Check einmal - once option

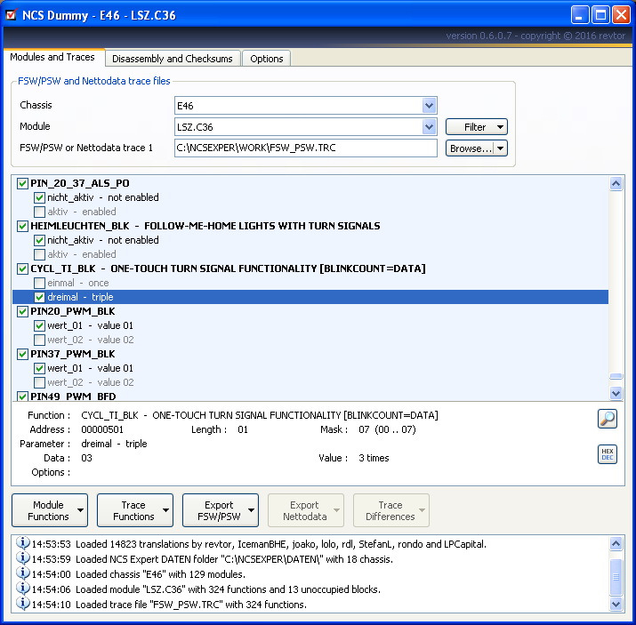39,283
